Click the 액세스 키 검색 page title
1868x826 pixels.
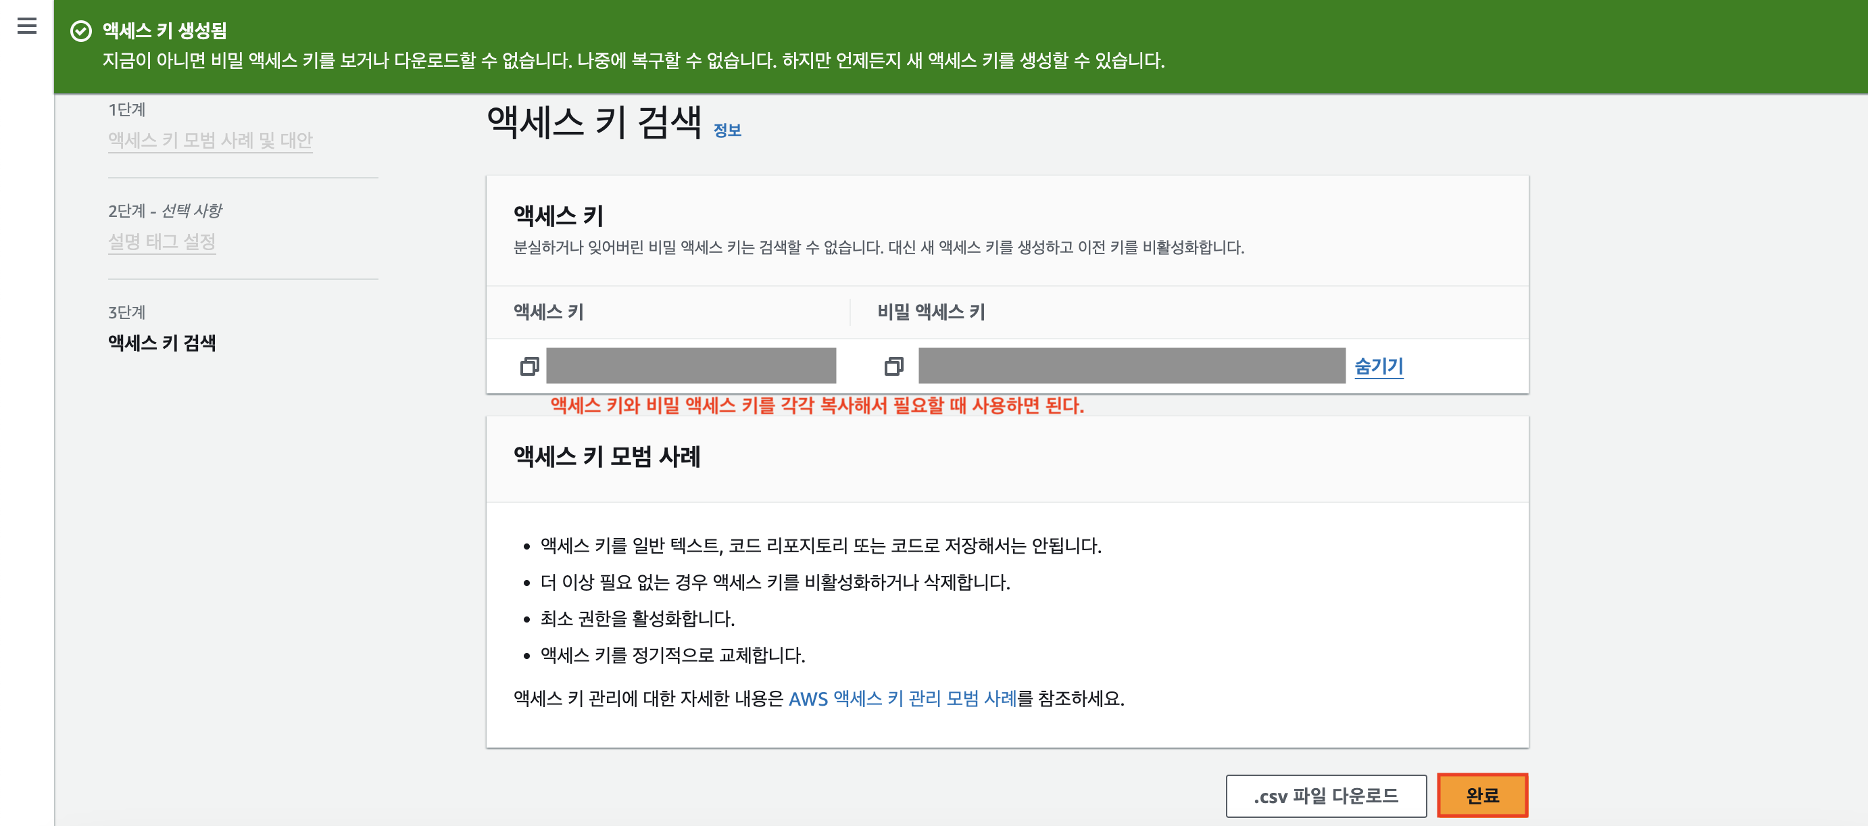click(x=593, y=122)
